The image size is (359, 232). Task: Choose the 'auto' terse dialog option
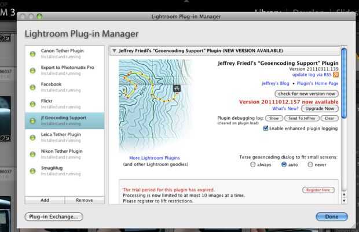coord(284,164)
